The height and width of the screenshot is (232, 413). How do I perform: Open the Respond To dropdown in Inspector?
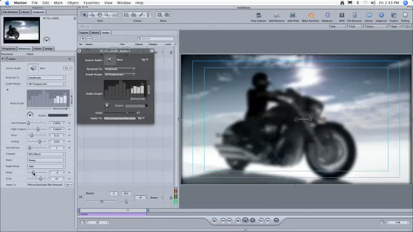46,77
